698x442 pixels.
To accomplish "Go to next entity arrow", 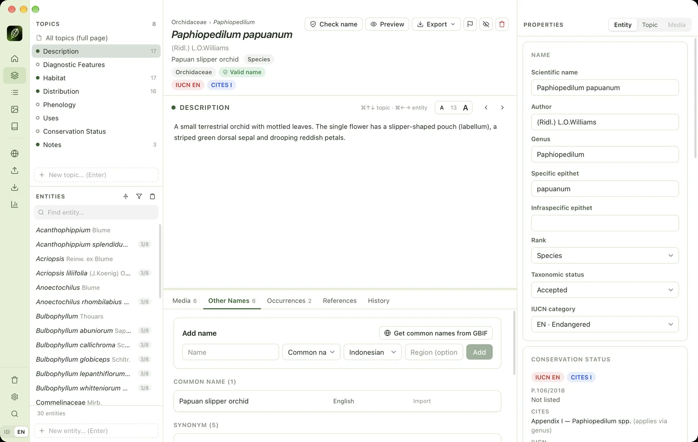I will coord(502,108).
